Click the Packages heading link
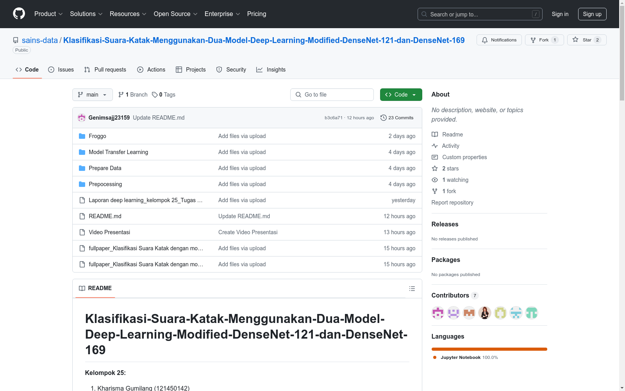This screenshot has height=391, width=625. click(x=446, y=260)
